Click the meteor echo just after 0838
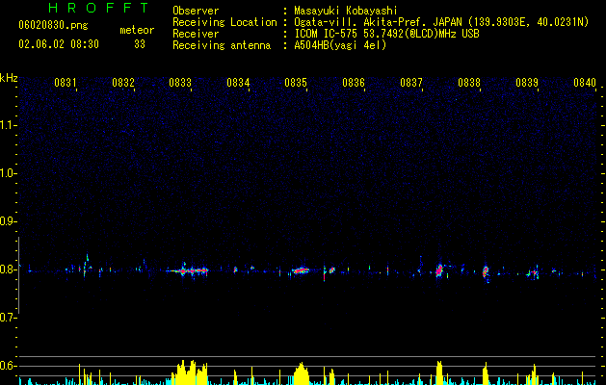606x385 pixels. (486, 272)
